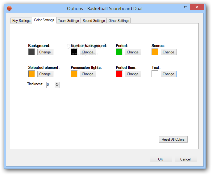Image resolution: width=212 pixels, height=175 pixels.
Task: Click the Scores orange color swatch
Action: [155, 52]
